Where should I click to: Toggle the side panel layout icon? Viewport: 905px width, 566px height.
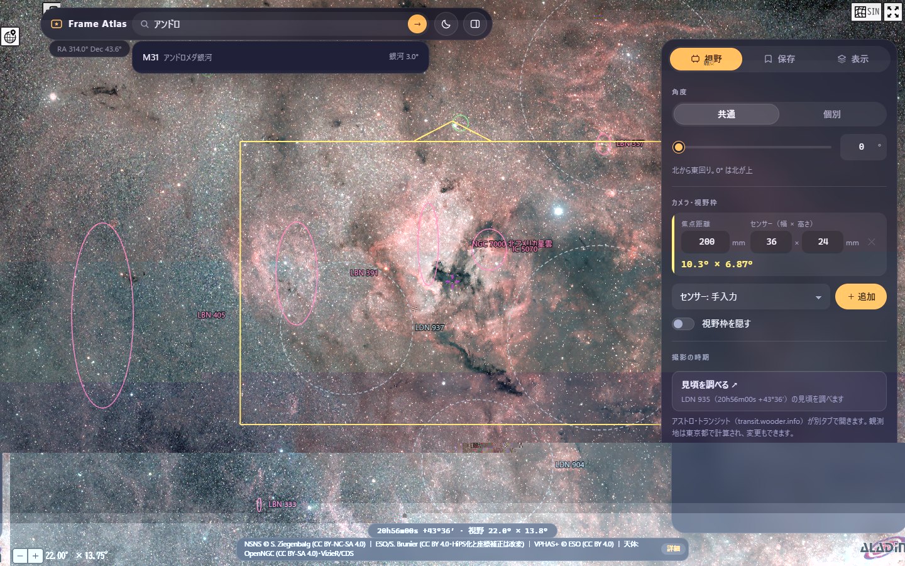pyautogui.click(x=475, y=24)
